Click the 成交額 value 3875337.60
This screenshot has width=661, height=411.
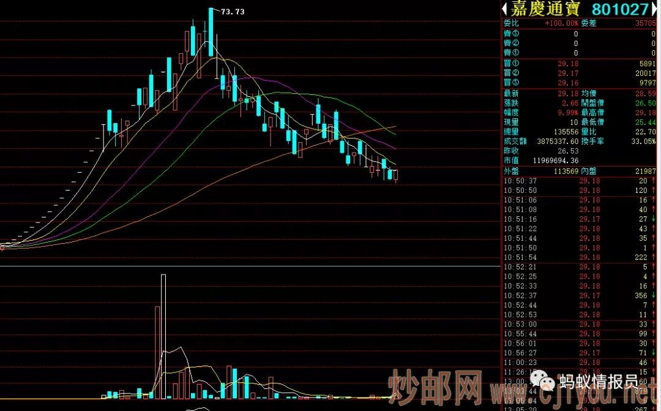tap(558, 141)
